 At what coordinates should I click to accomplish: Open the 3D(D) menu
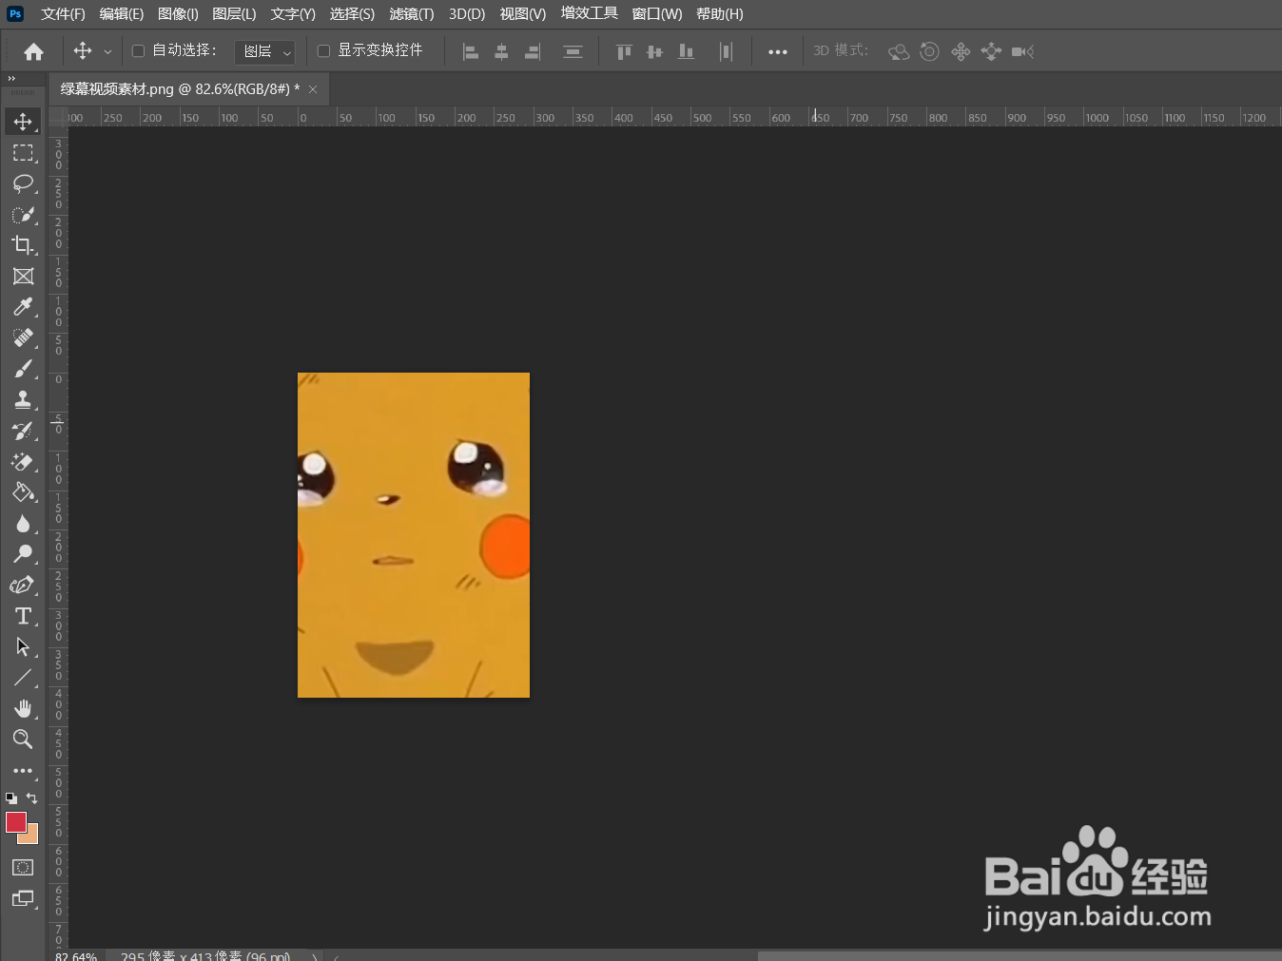point(467,13)
